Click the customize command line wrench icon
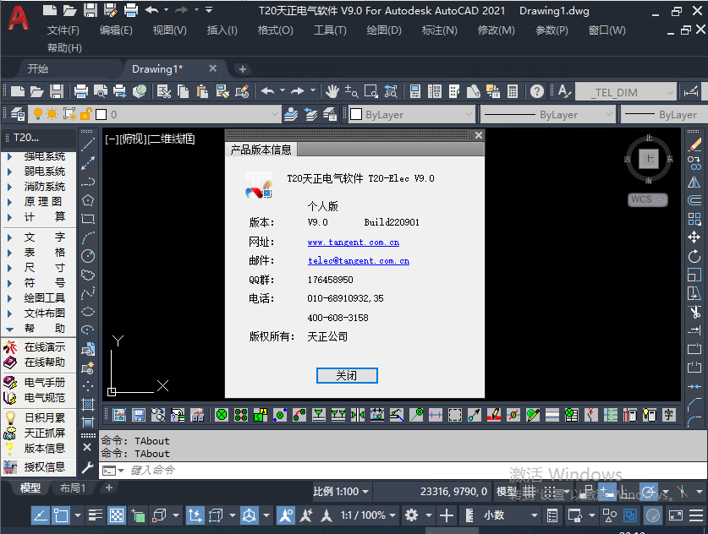This screenshot has width=708, height=534. point(87,468)
